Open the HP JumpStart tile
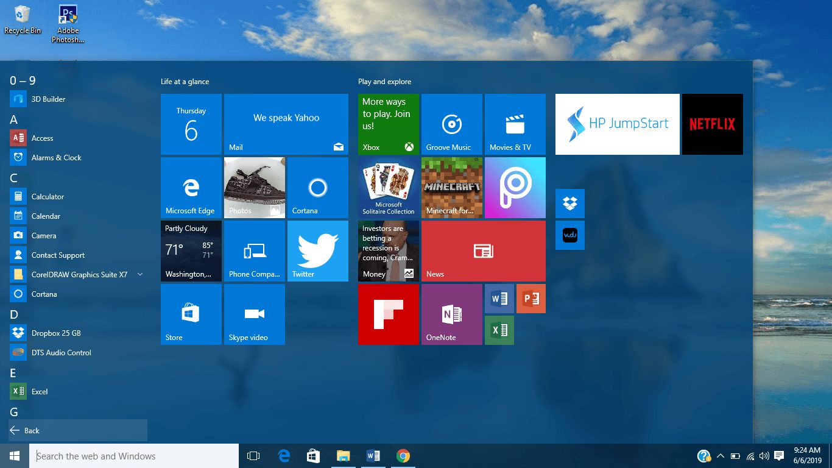Image resolution: width=832 pixels, height=468 pixels. pos(618,124)
